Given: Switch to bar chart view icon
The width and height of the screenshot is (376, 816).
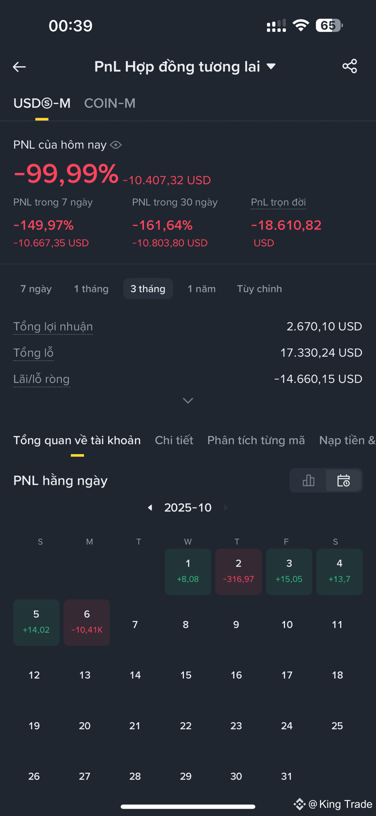Looking at the screenshot, I should pos(308,481).
